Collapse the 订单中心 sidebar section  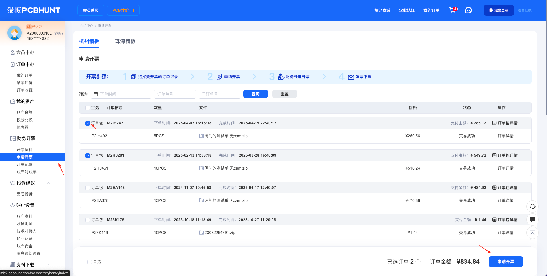(49, 64)
